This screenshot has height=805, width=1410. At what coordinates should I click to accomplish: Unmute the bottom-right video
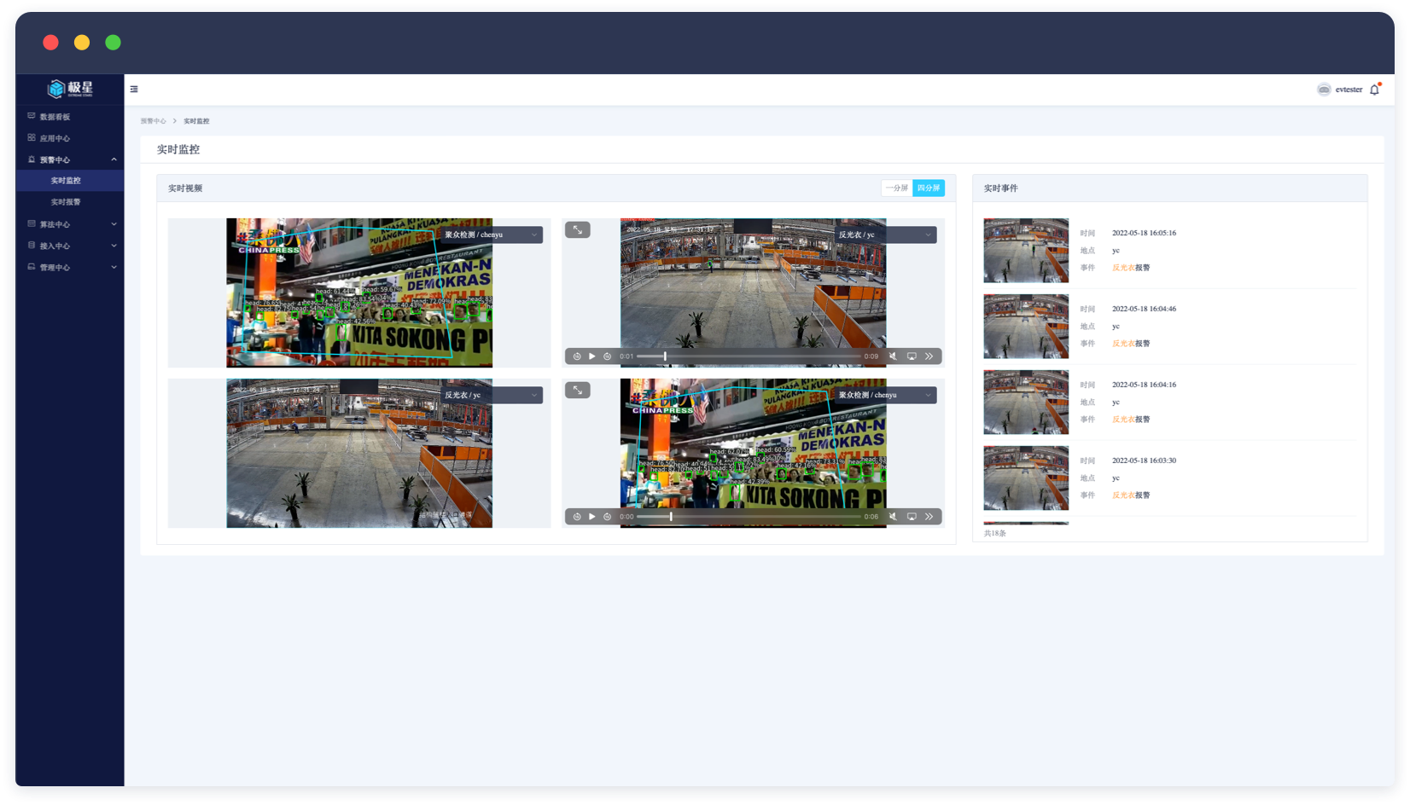893,517
